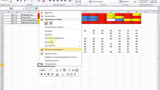The height and width of the screenshot is (90, 160).
Task: Apply percent style in mini toolbar
Action: point(69,70)
